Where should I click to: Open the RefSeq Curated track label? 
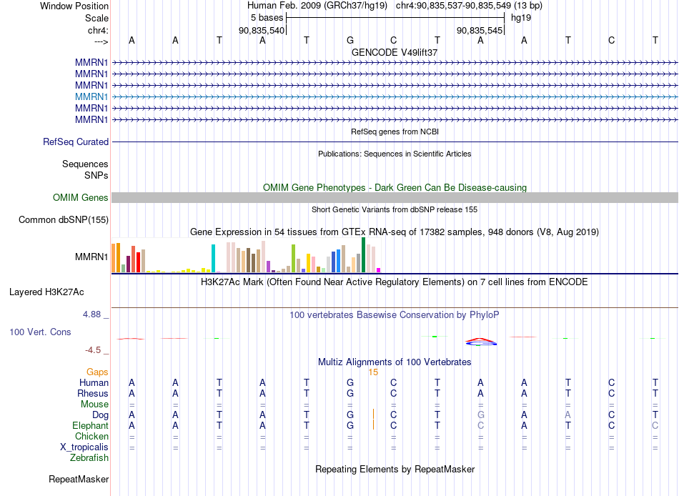pyautogui.click(x=76, y=142)
